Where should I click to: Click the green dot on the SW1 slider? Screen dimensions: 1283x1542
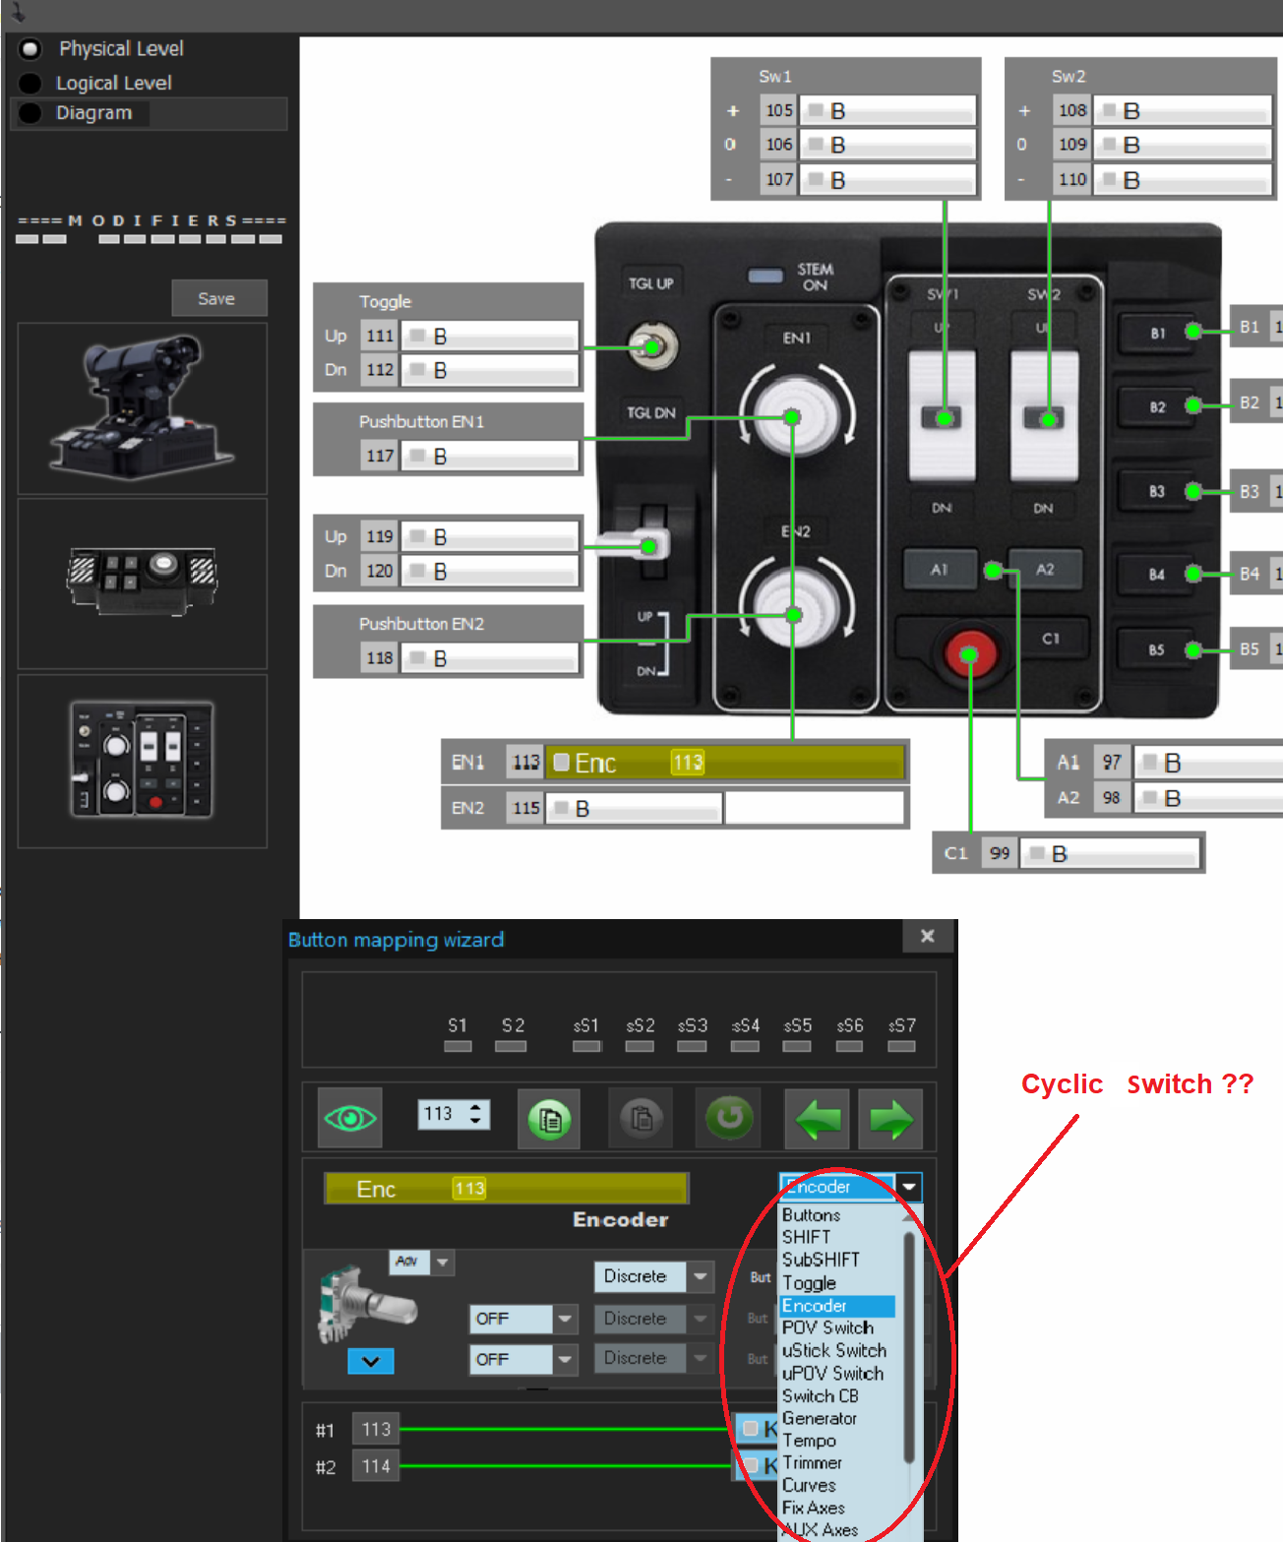point(945,418)
